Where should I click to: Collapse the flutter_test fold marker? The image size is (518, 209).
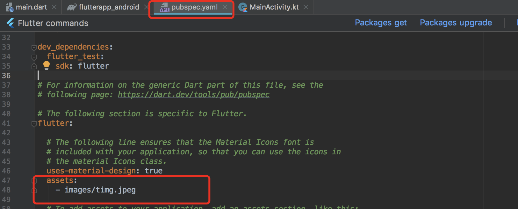click(x=34, y=57)
